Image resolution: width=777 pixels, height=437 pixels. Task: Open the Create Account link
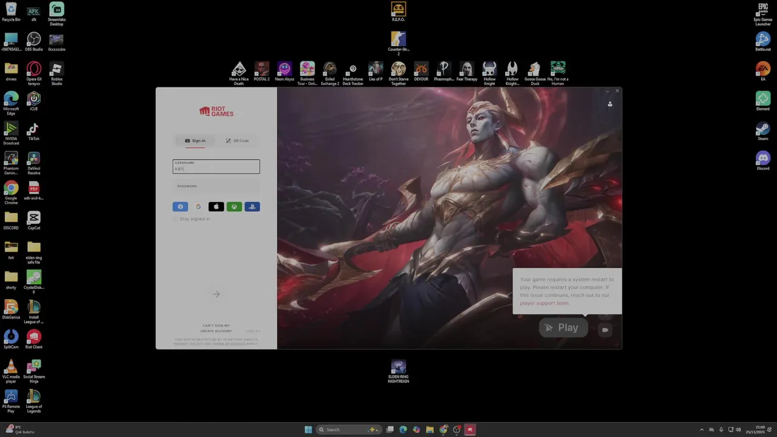pyautogui.click(x=216, y=331)
